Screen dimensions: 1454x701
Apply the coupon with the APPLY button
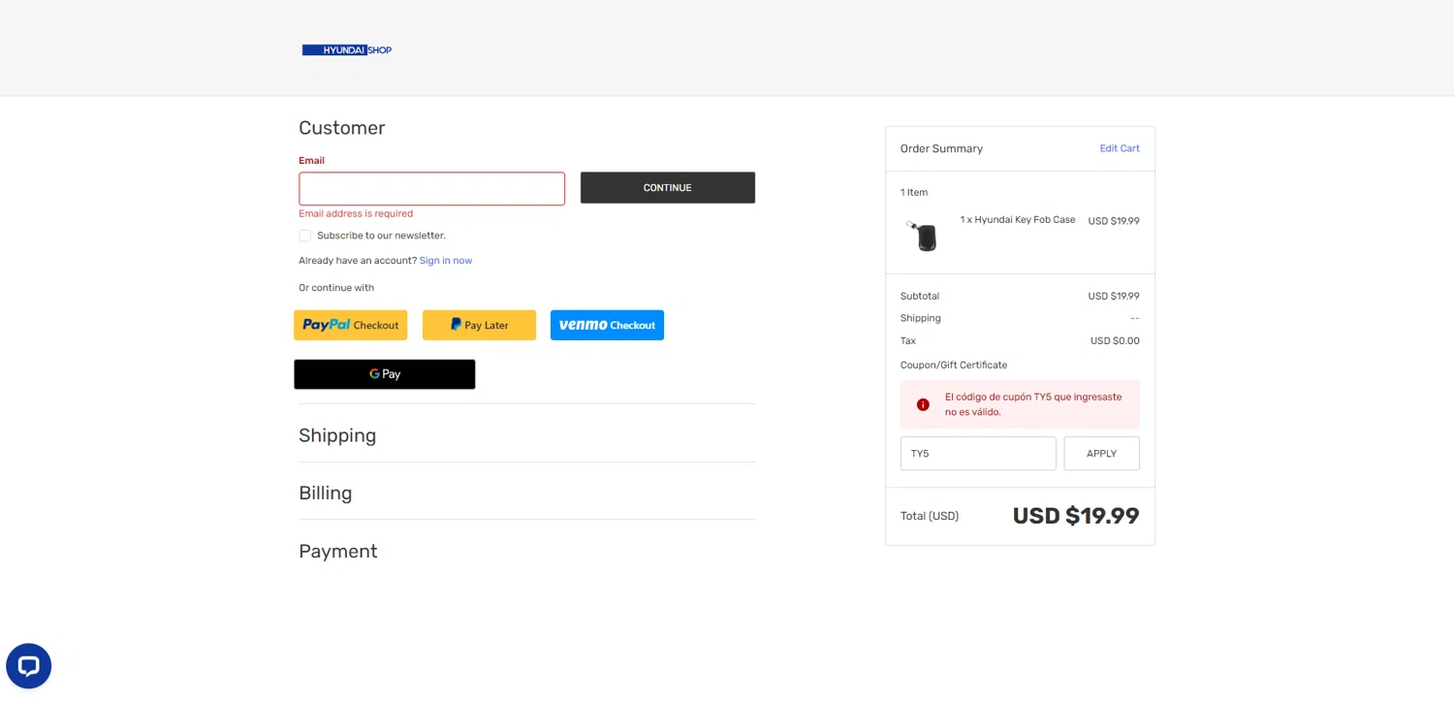1101,454
